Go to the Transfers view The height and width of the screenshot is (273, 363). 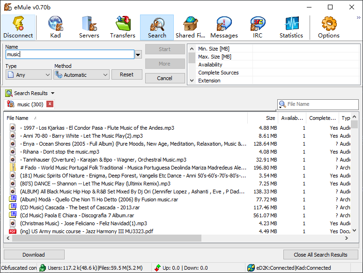coord(123,27)
